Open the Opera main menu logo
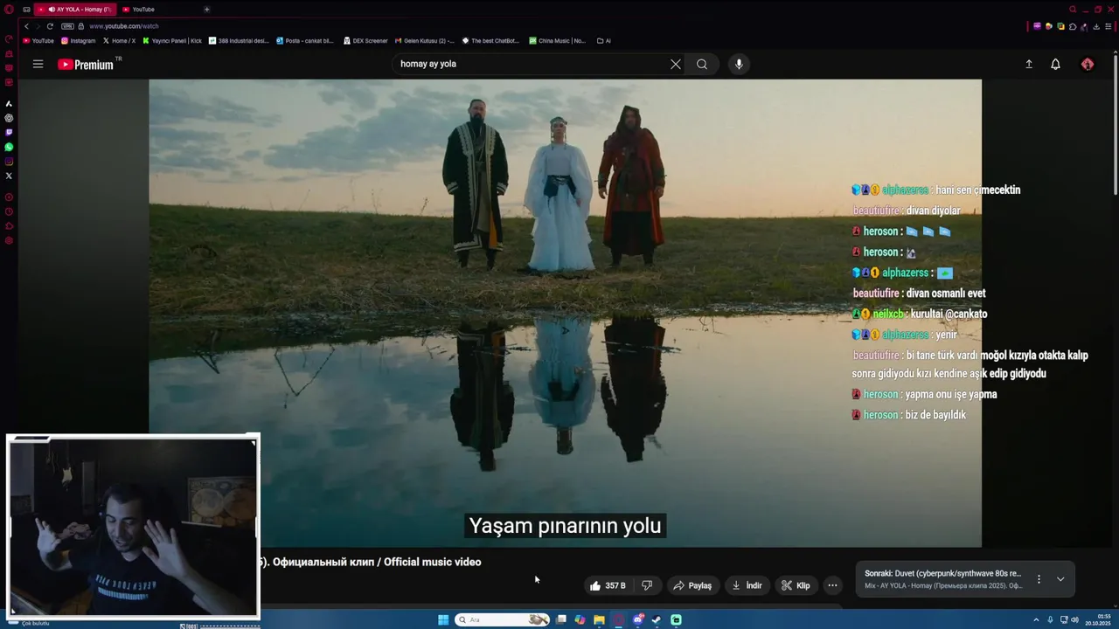 tap(9, 10)
